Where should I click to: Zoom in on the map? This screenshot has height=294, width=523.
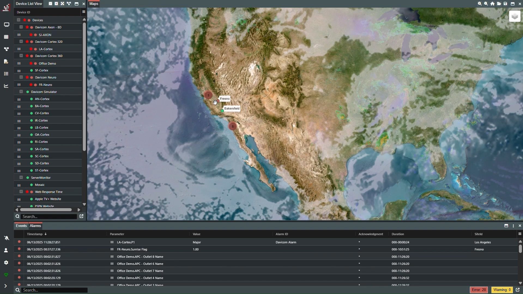click(480, 4)
